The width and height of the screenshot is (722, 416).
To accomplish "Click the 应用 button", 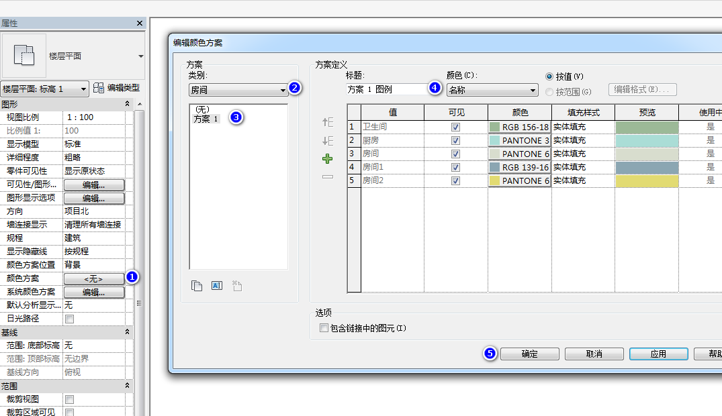I will (658, 354).
